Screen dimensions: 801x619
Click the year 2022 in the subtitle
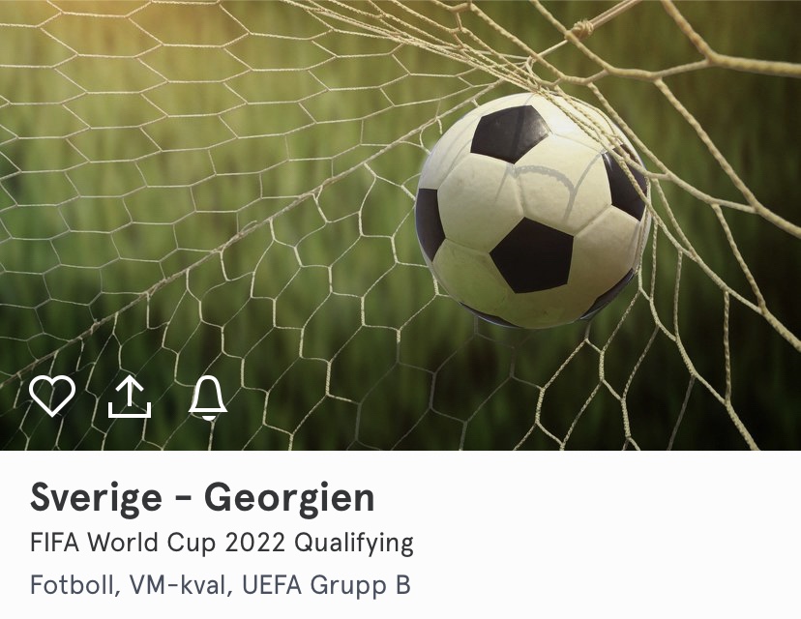pyautogui.click(x=254, y=543)
